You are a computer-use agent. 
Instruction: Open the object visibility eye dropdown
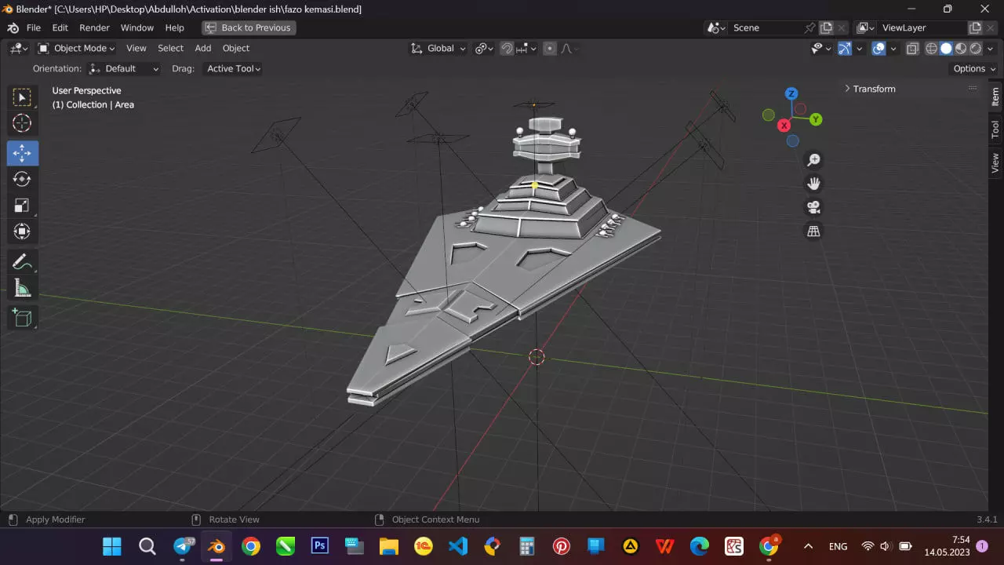pos(821,49)
